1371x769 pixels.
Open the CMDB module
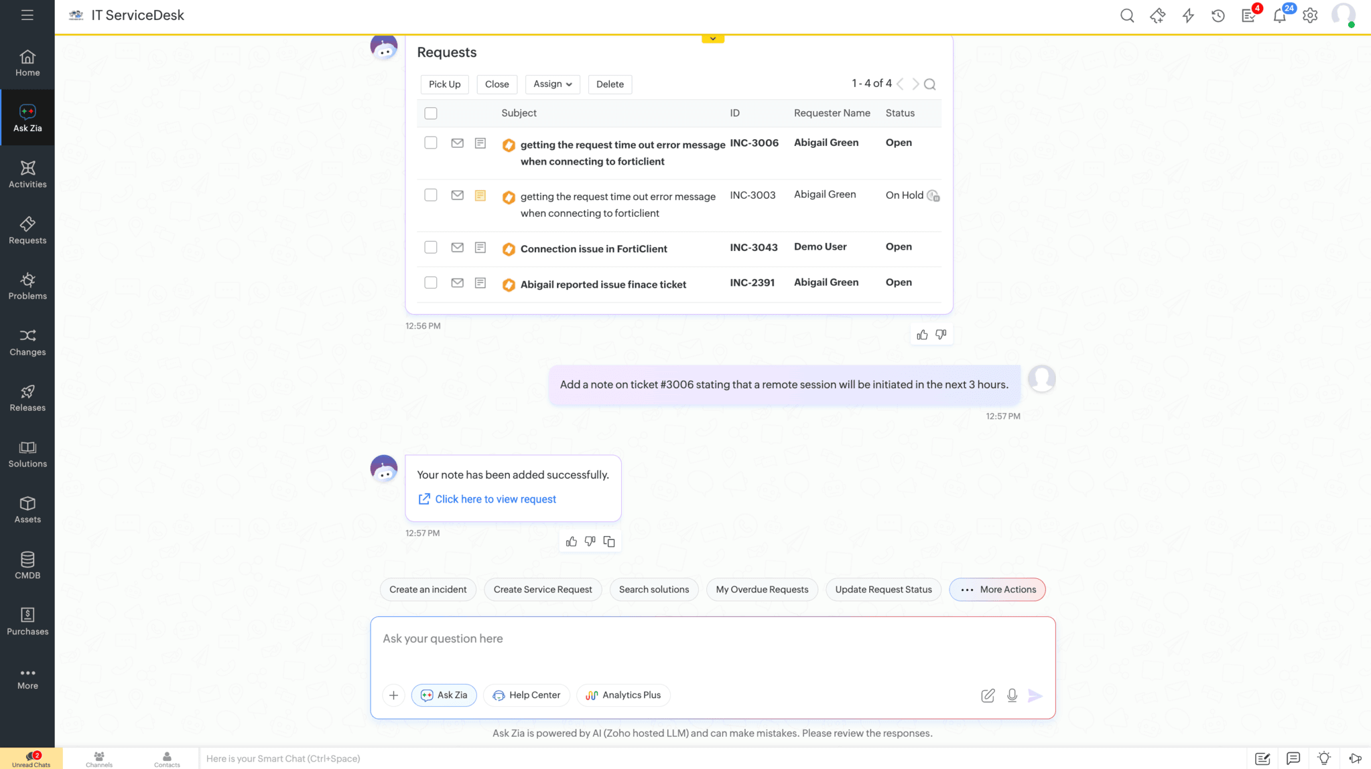coord(27,565)
